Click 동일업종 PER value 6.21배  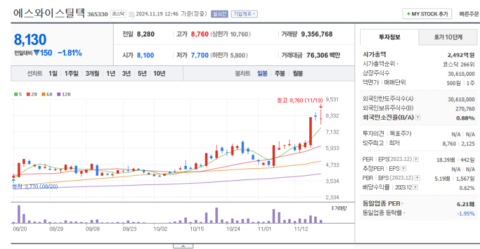pos(466,204)
